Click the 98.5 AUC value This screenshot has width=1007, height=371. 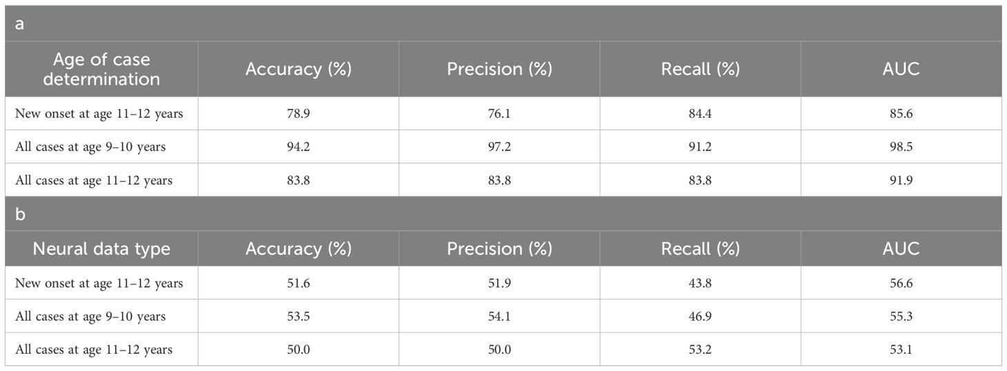[901, 147]
